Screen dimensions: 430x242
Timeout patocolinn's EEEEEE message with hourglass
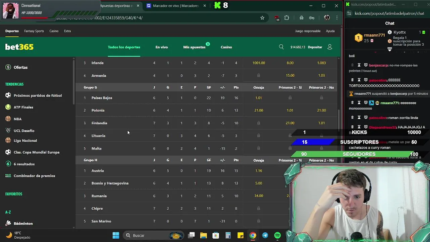coord(359,80)
